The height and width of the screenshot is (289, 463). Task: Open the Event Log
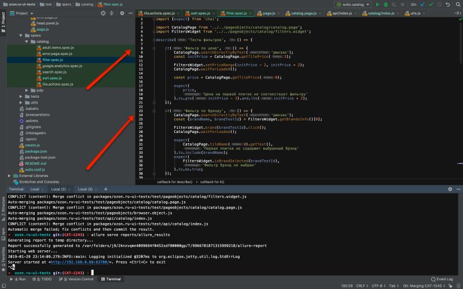[x=442, y=279]
